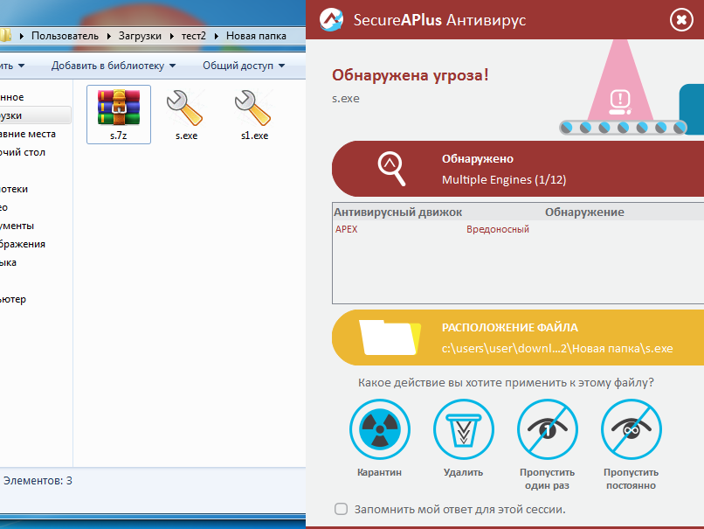Open the pictures sidebar item ending 'бражения'
The image size is (704, 529).
[23, 244]
